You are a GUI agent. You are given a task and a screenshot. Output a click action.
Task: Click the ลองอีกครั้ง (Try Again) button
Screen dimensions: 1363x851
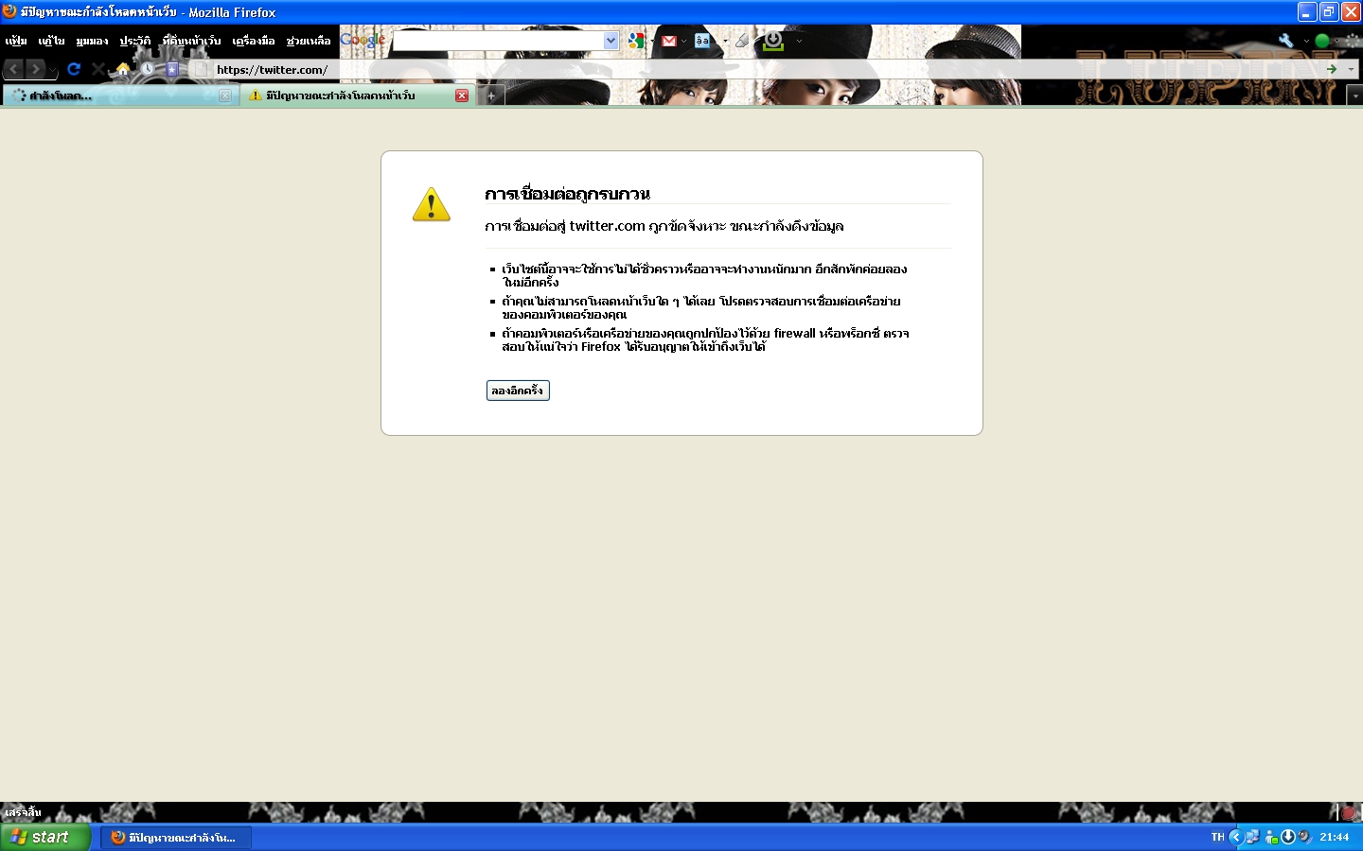point(518,391)
